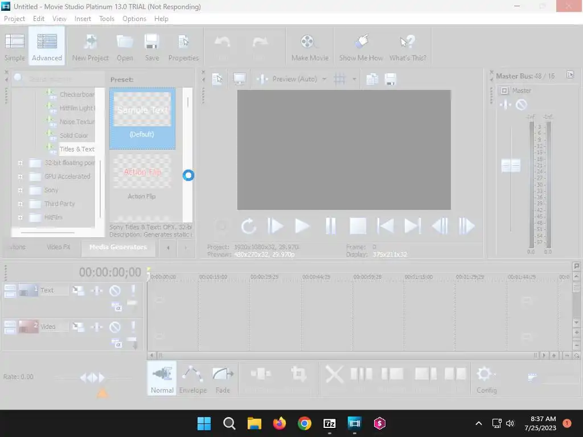Play from start in preview
Image resolution: width=583 pixels, height=437 pixels.
coord(276,226)
